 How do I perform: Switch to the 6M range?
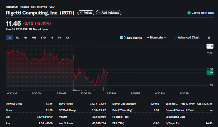coord(34,38)
